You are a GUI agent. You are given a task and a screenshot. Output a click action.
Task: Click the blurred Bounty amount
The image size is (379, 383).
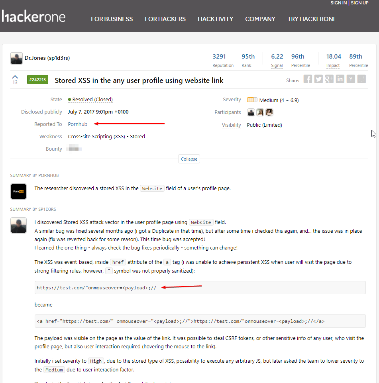[73, 148]
